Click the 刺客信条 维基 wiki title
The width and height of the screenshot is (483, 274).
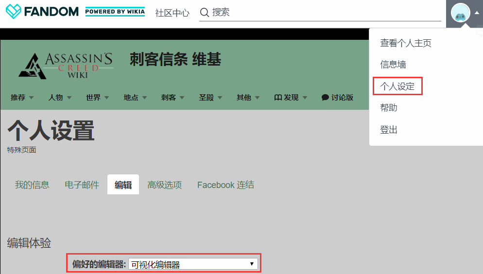[175, 59]
